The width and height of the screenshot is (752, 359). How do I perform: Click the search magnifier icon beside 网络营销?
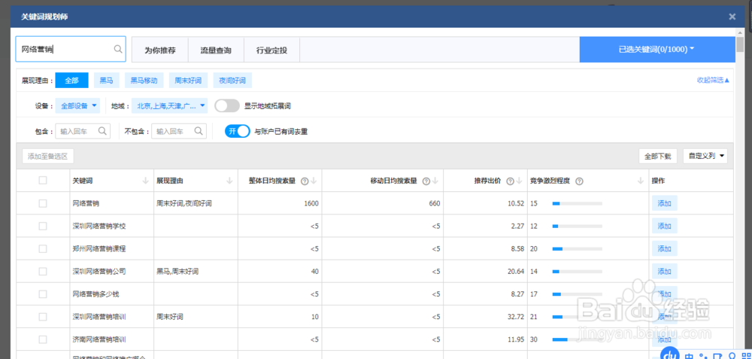pyautogui.click(x=118, y=49)
